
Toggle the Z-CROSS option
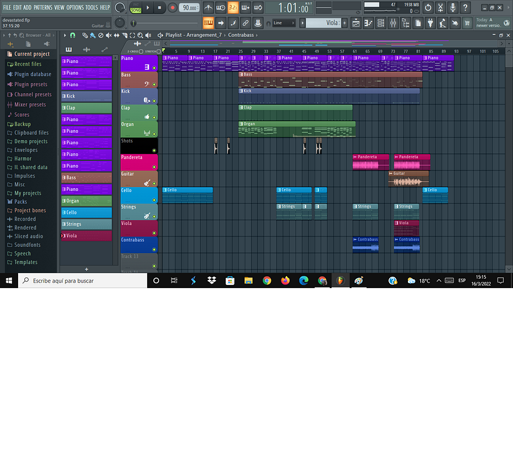point(141,51)
